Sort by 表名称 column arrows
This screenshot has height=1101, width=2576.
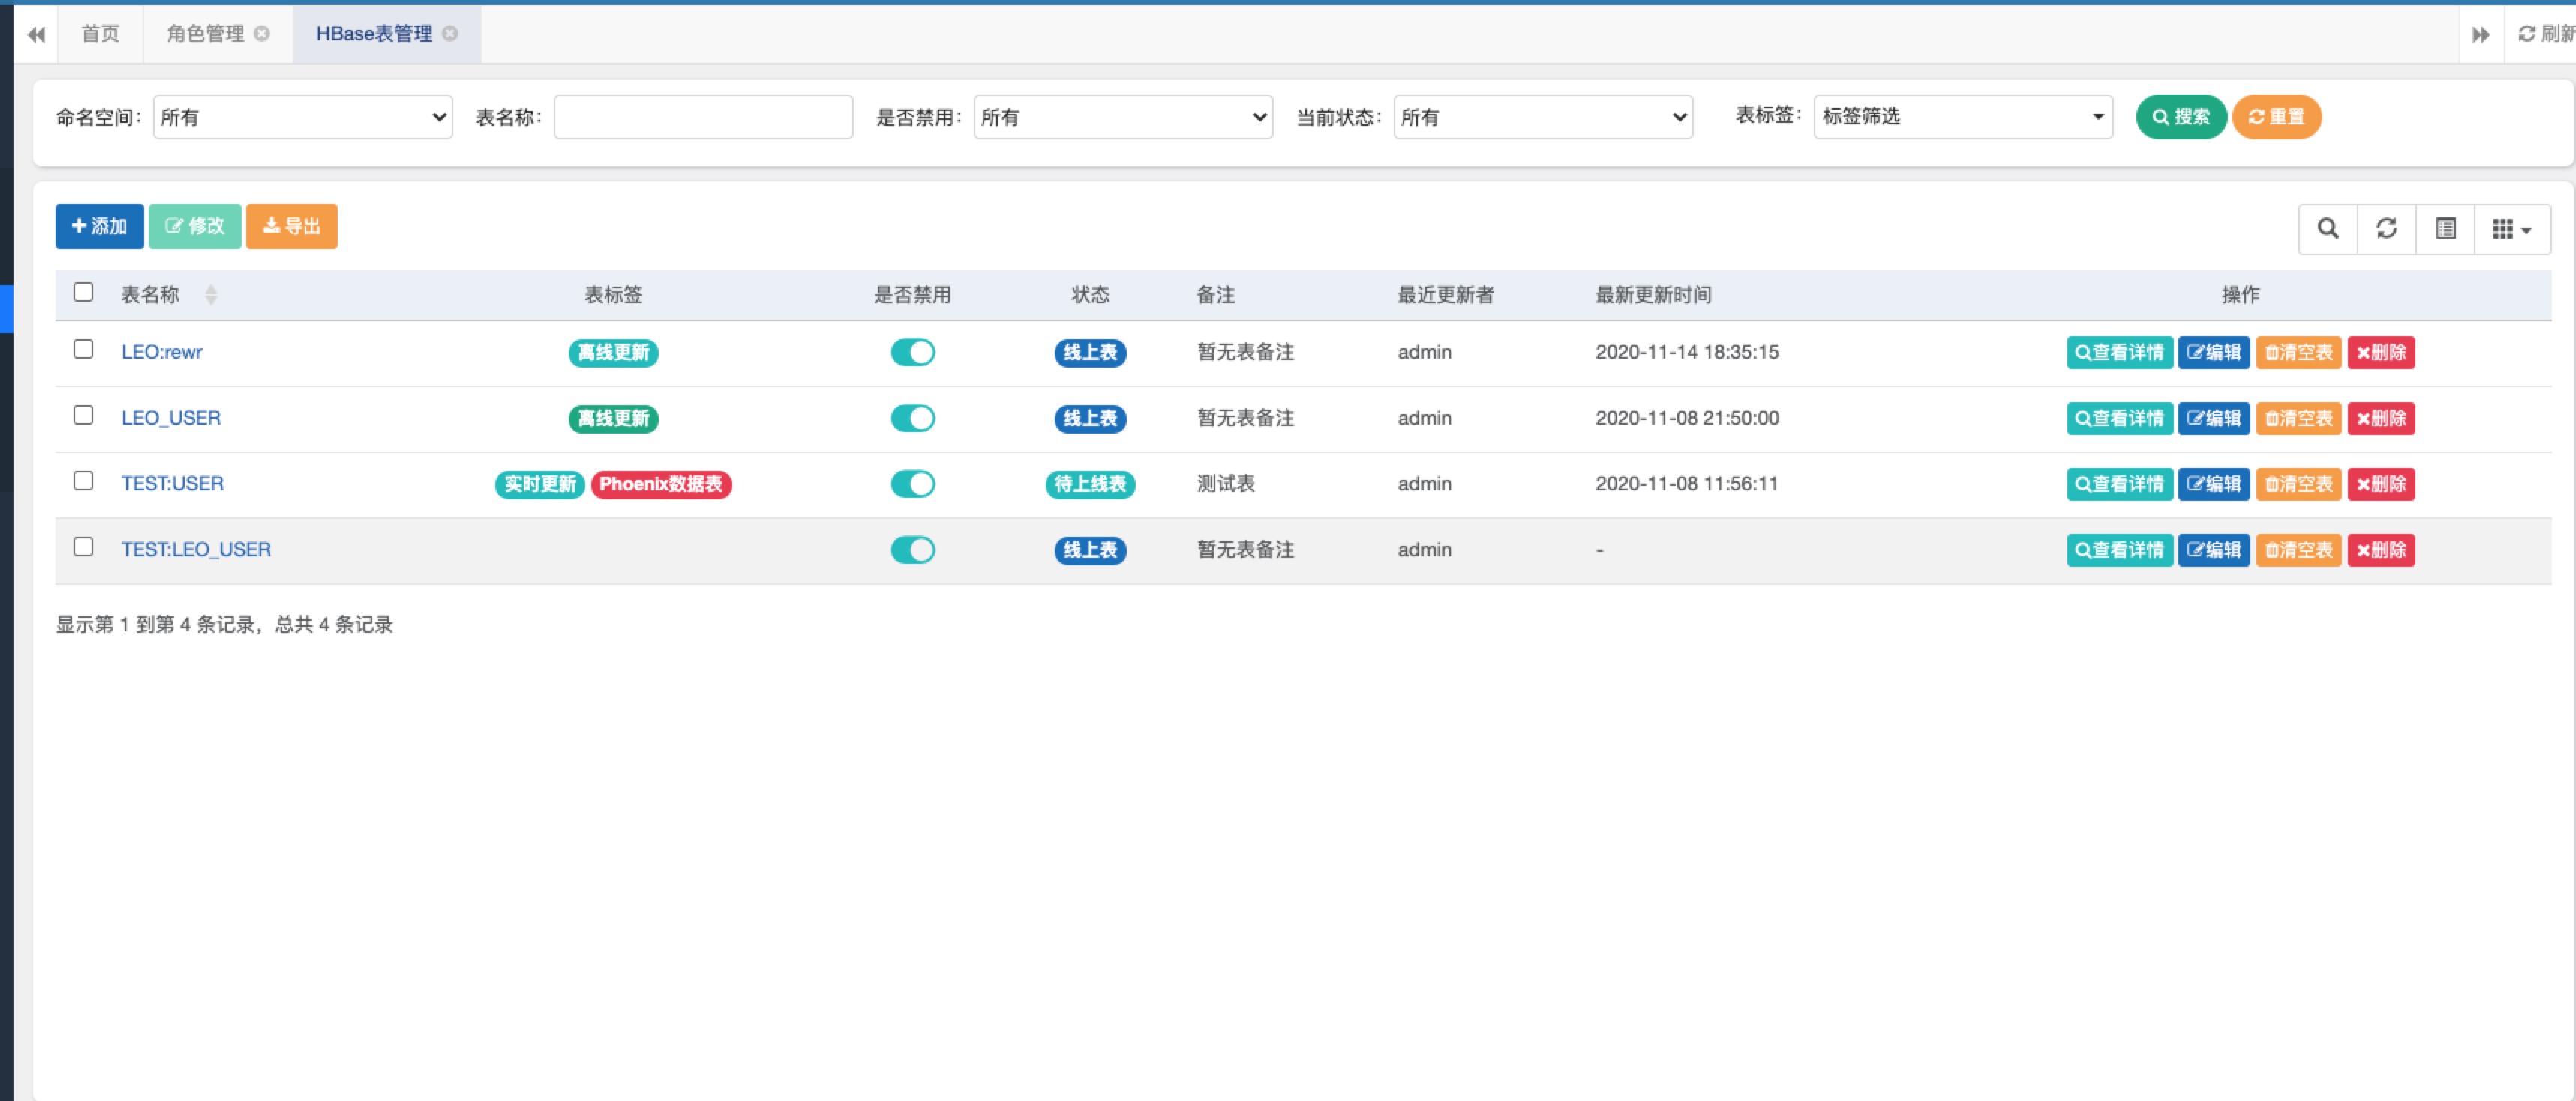210,295
